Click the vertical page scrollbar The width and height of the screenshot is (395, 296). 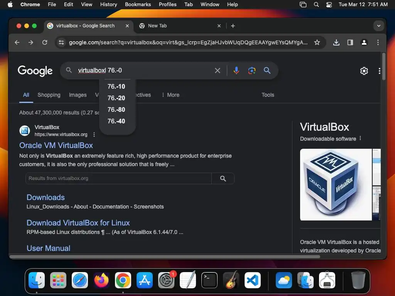(x=384, y=67)
